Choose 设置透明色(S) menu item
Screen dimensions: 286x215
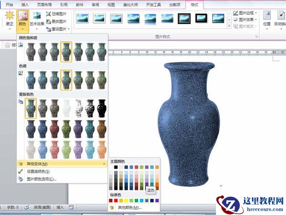[x=62, y=172]
